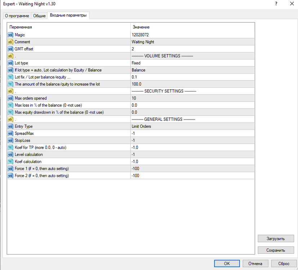
Task: Edit the StopLoss value -1
Action: [192, 140]
